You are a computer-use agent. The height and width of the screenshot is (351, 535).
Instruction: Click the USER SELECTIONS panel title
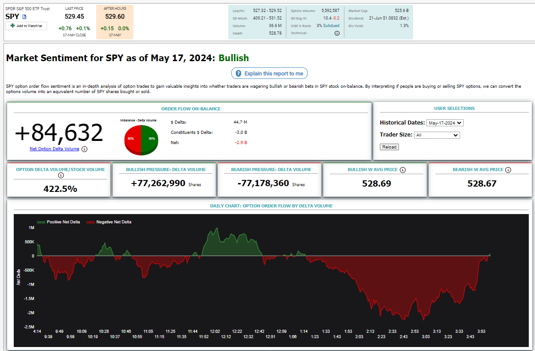tap(454, 108)
